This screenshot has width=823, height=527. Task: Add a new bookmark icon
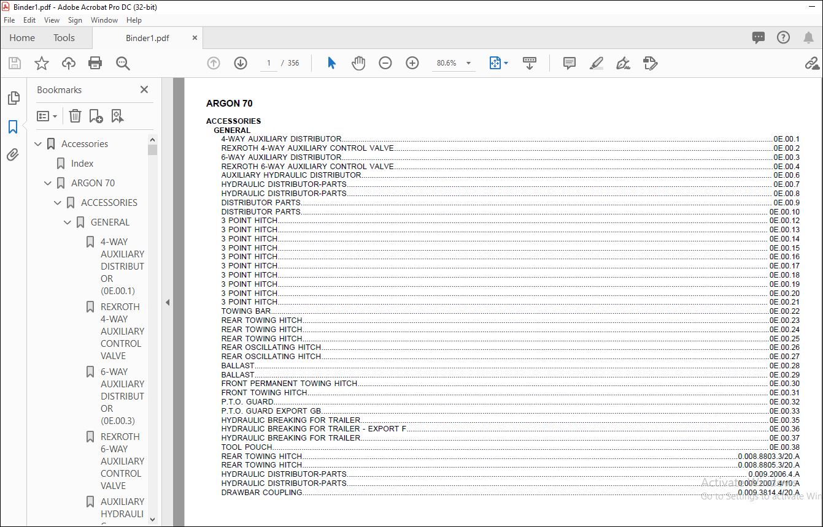pyautogui.click(x=96, y=116)
